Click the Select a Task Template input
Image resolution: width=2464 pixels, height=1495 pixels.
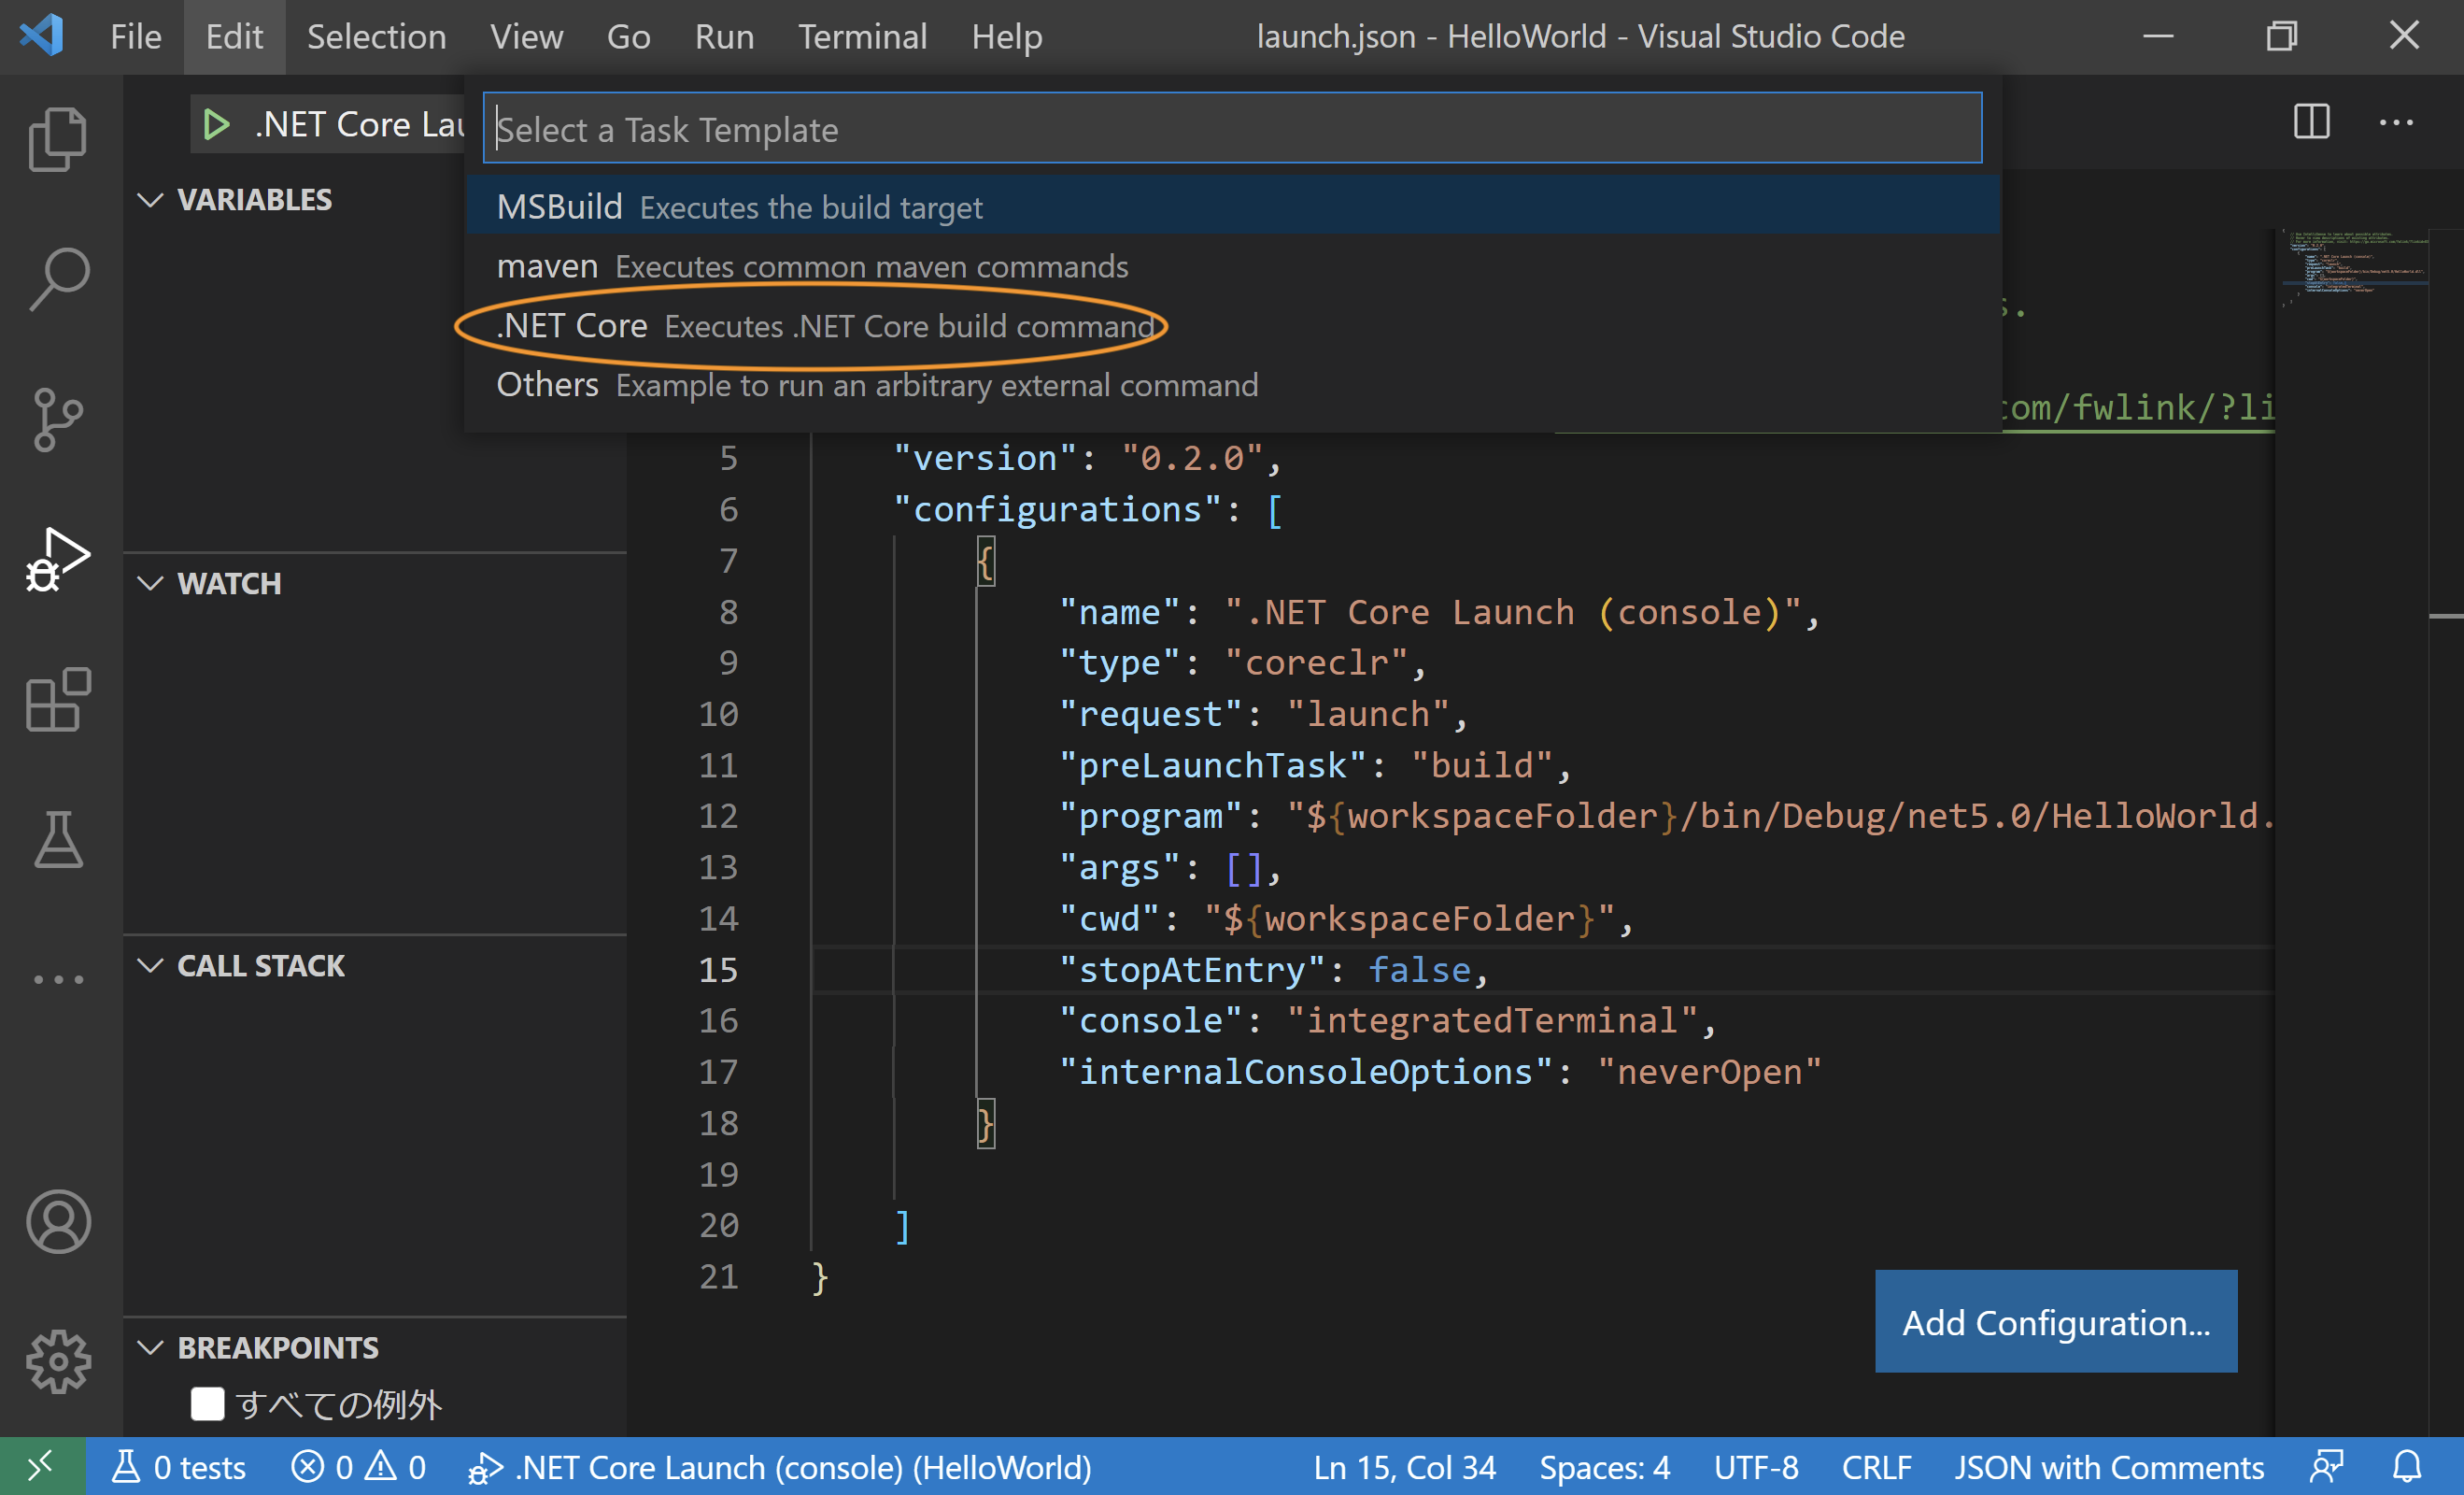[x=1231, y=129]
